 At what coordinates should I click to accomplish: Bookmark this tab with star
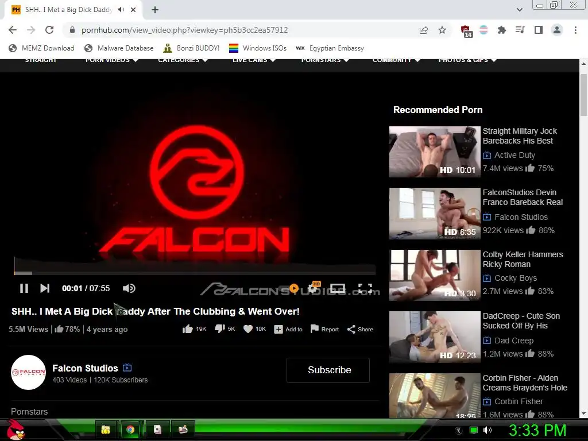(x=442, y=30)
